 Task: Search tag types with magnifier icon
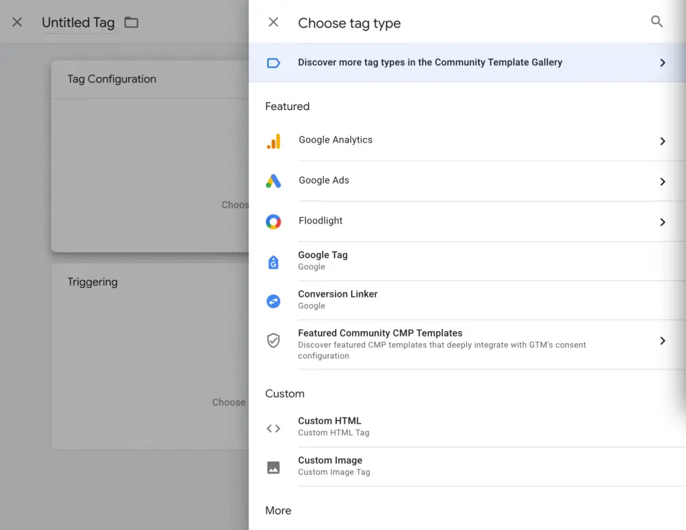click(x=657, y=22)
